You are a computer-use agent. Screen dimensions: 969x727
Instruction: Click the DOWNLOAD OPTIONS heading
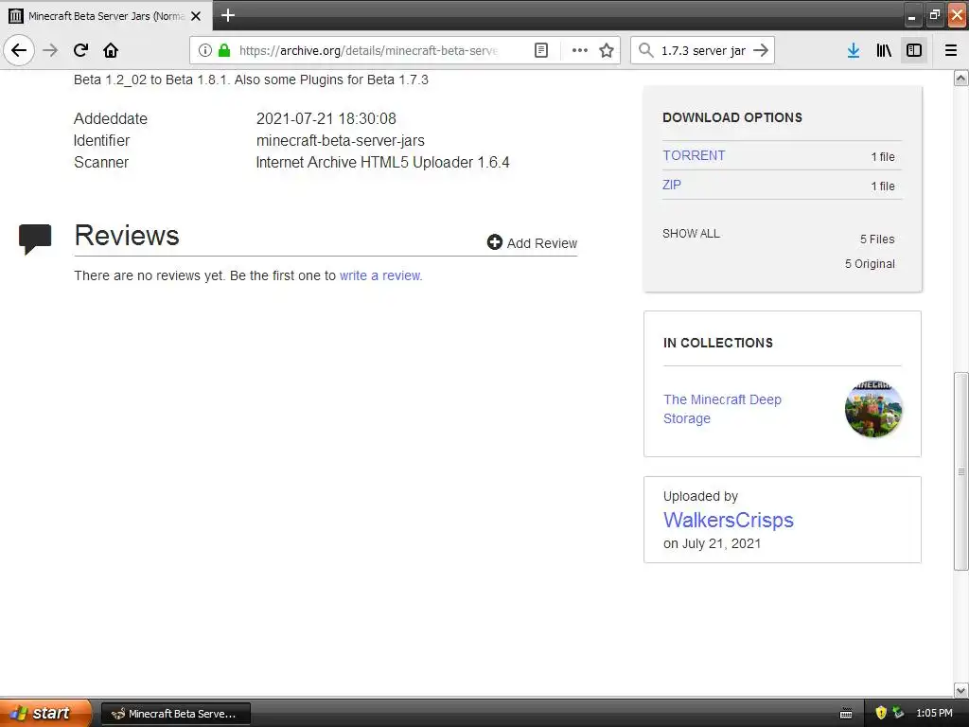[732, 117]
